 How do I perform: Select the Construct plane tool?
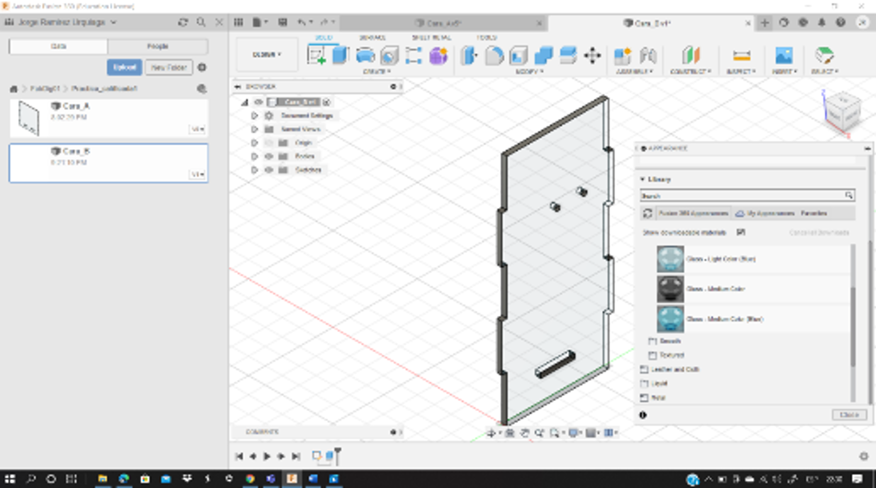[691, 55]
